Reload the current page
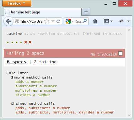The width and height of the screenshot is (134, 120). (x=58, y=22)
